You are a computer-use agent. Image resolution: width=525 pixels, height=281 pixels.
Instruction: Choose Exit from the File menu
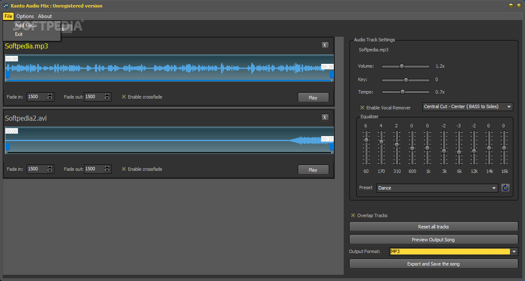[32, 34]
